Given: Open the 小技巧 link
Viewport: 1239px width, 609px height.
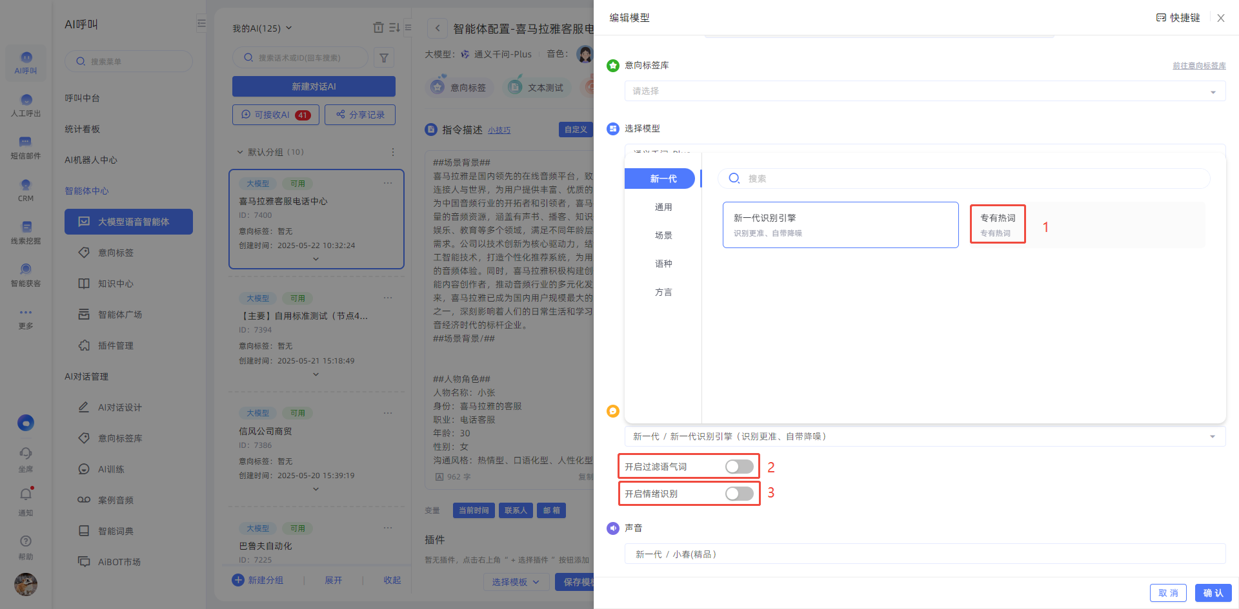Looking at the screenshot, I should [x=499, y=130].
